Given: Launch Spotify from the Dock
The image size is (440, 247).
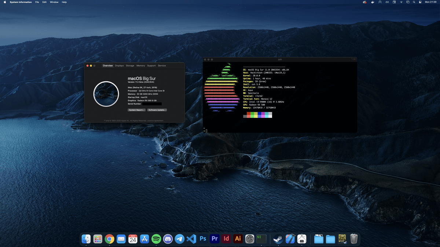Looking at the screenshot, I should [x=156, y=239].
